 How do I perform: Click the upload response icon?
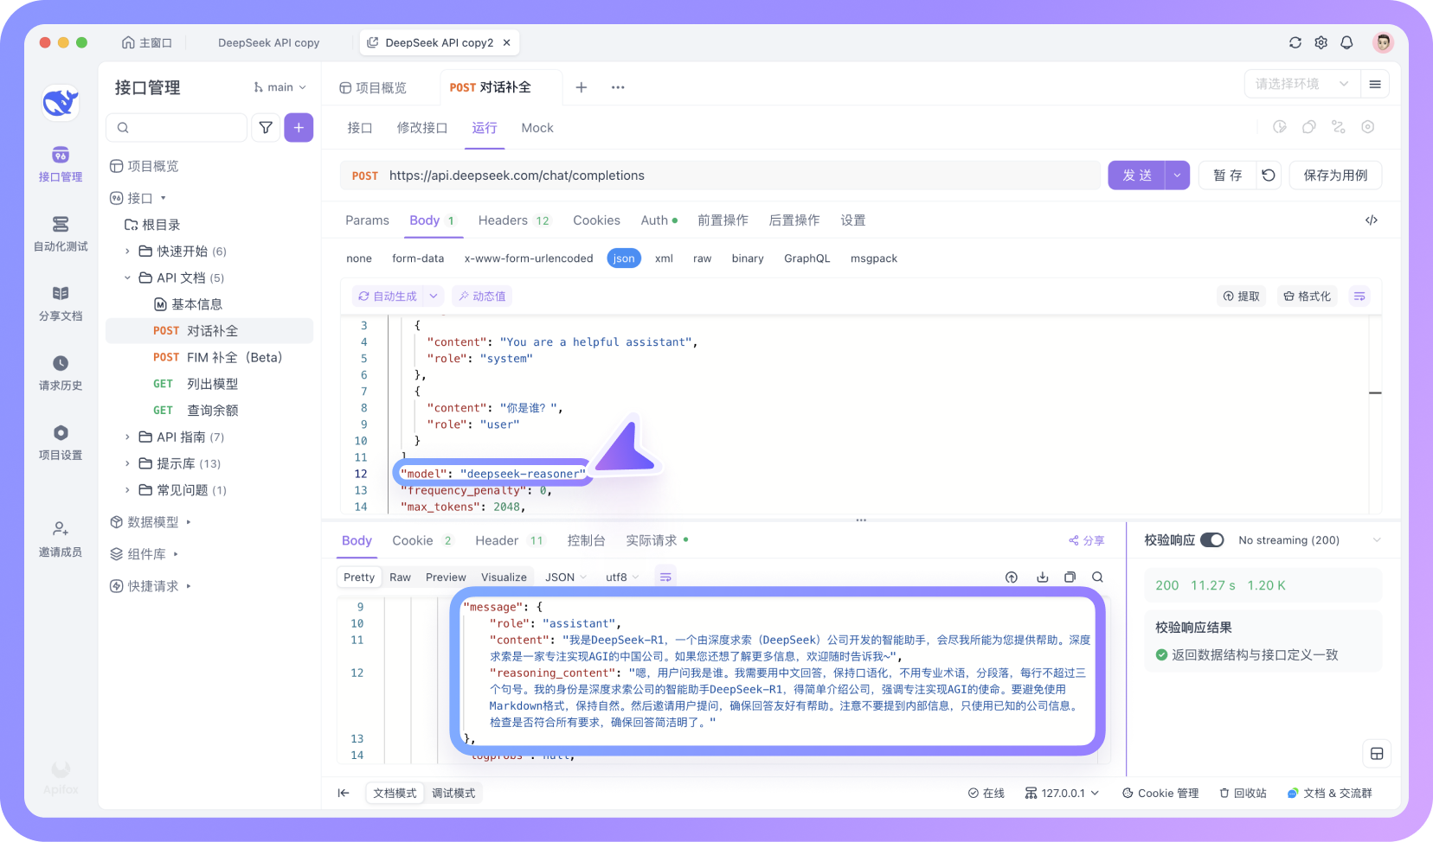(1012, 577)
